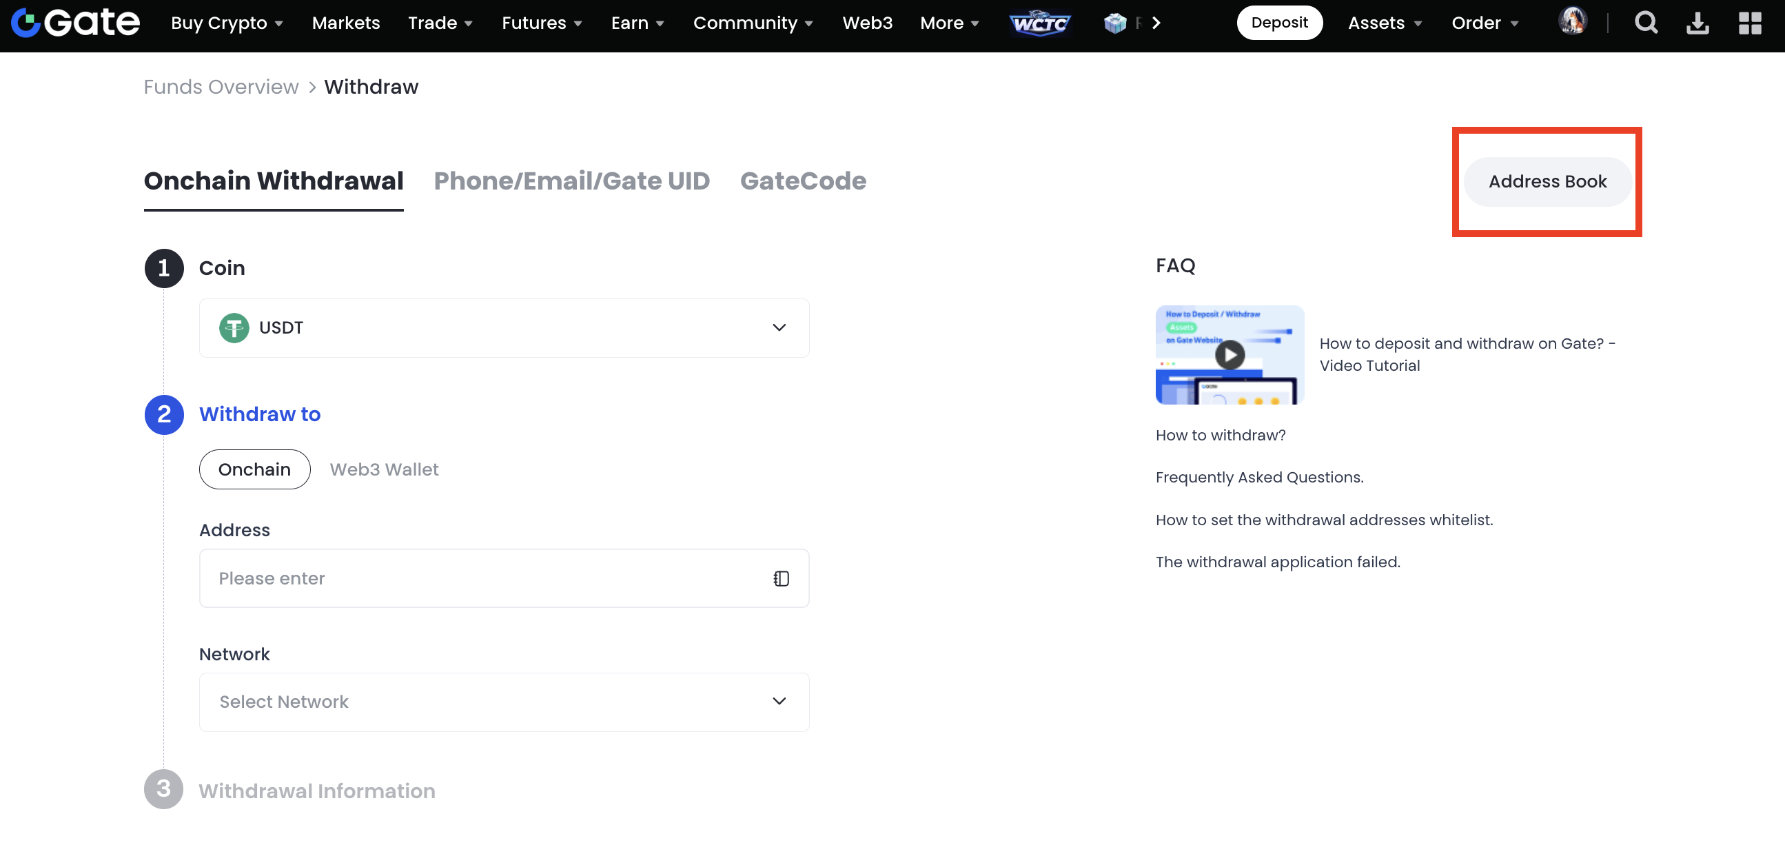Switch to Phone/Email/Gate UID tab
1785x845 pixels.
[x=571, y=181]
